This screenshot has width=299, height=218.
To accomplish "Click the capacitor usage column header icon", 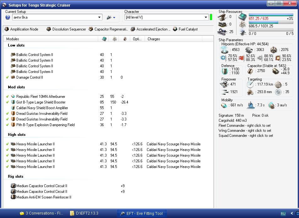I will tap(125, 39).
